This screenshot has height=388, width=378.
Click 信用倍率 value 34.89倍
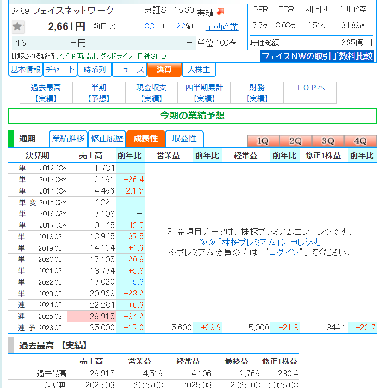coord(353,25)
